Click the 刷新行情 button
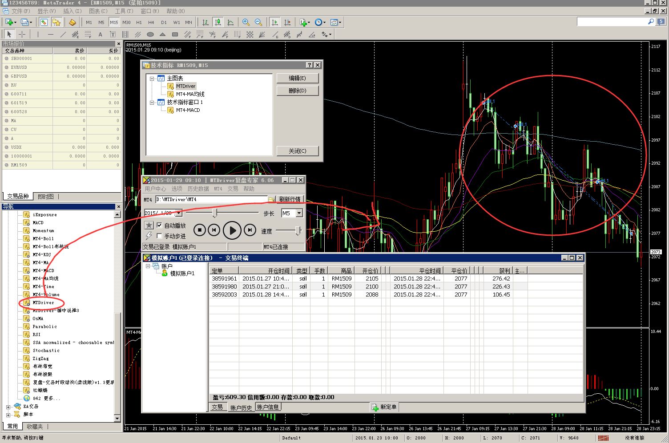This screenshot has width=669, height=443. pos(290,199)
